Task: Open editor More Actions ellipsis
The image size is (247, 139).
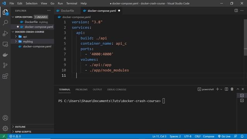Action: coord(242,10)
